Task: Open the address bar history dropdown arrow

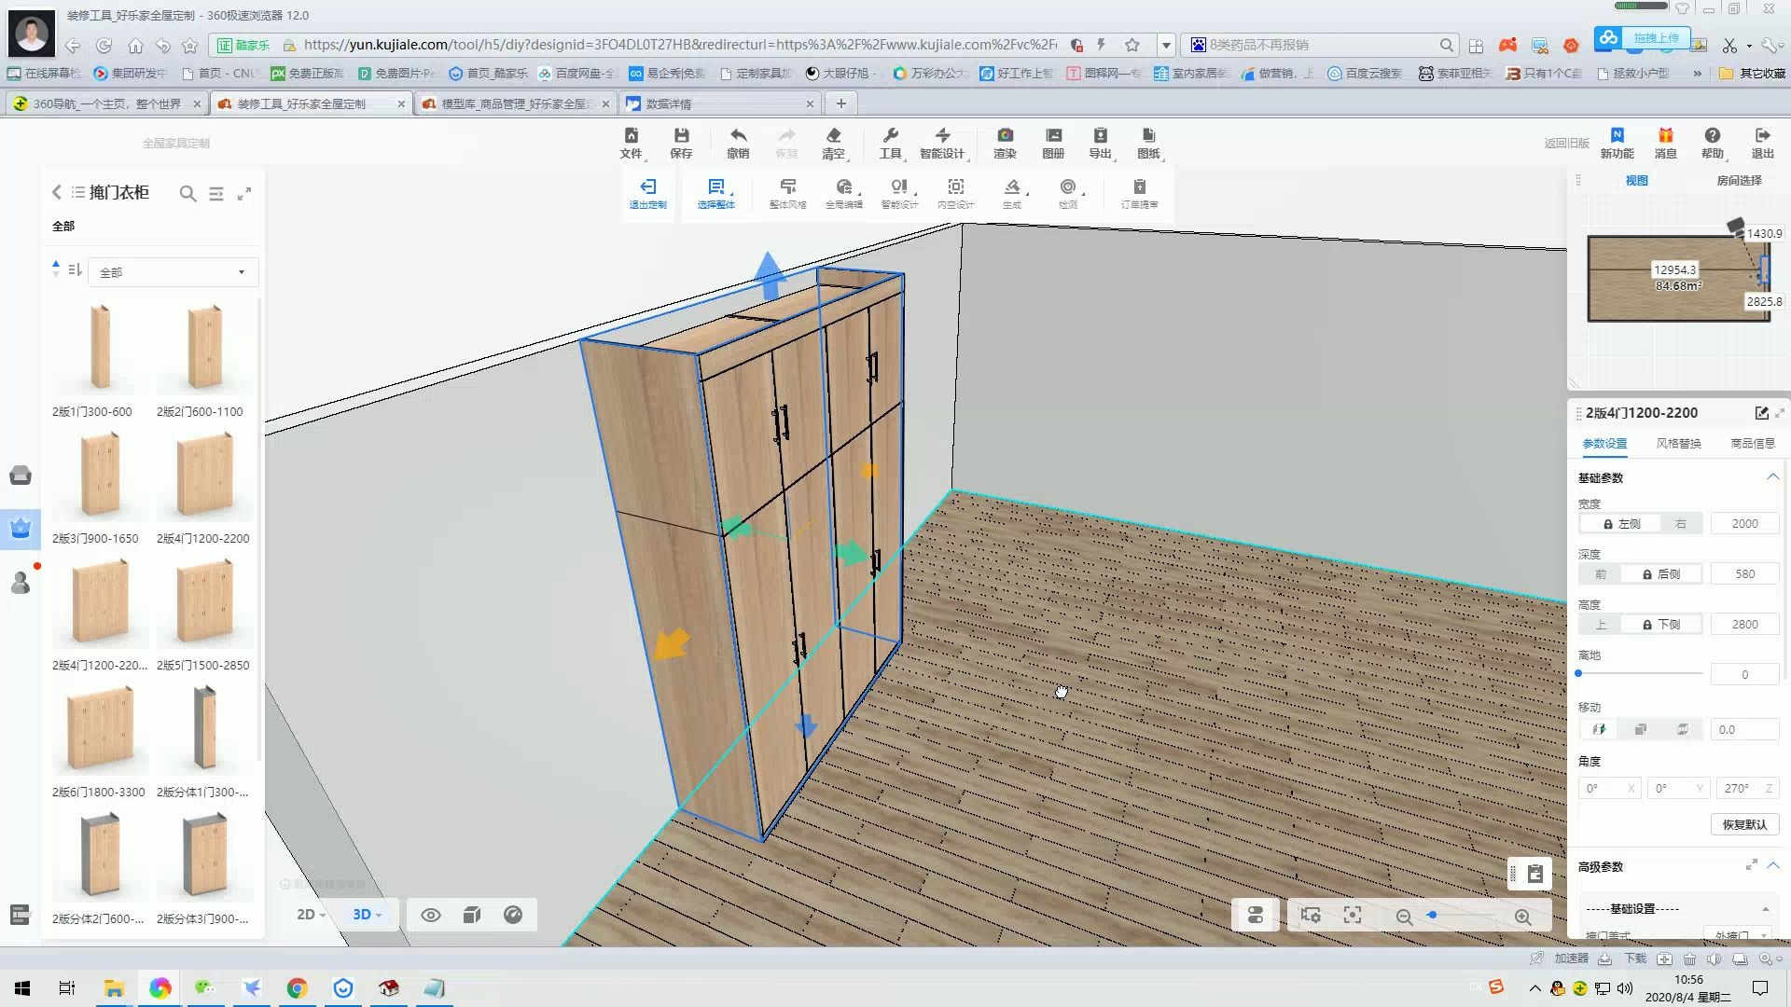Action: (x=1166, y=45)
